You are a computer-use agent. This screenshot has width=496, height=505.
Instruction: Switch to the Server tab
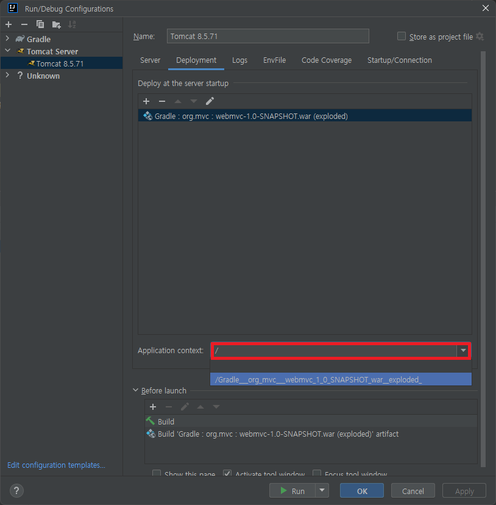pyautogui.click(x=151, y=60)
